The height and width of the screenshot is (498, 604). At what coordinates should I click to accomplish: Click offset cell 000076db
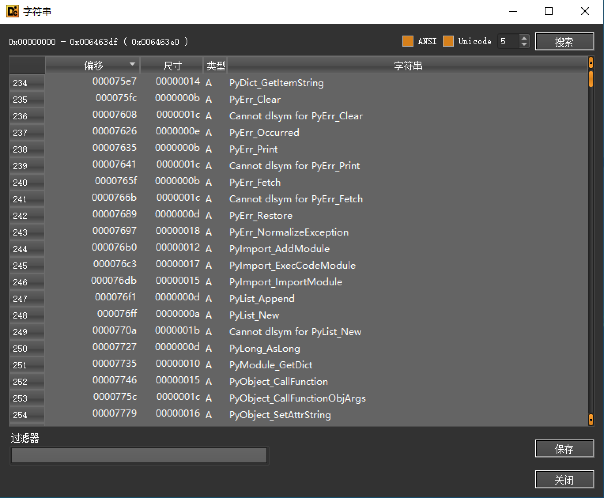pyautogui.click(x=114, y=281)
